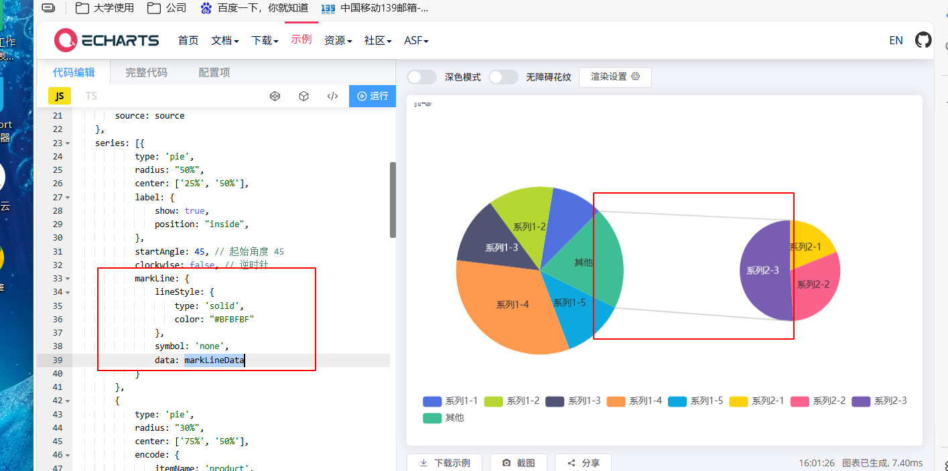This screenshot has height=471, width=948.
Task: Toggle 深色模式 dark mode switch
Action: click(422, 77)
